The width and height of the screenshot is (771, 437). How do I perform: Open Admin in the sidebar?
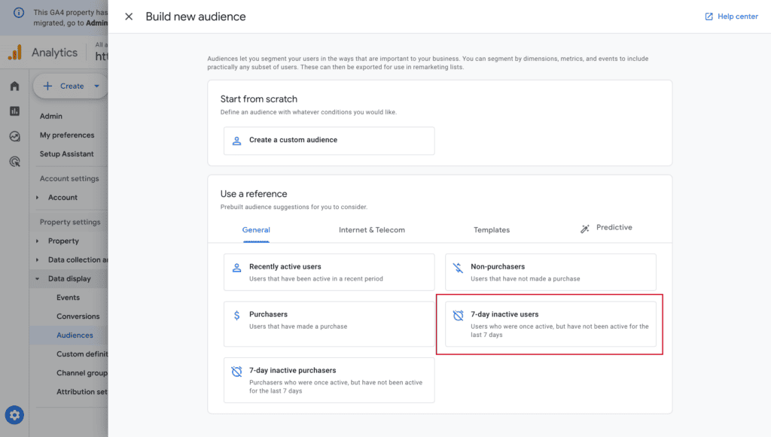point(51,117)
